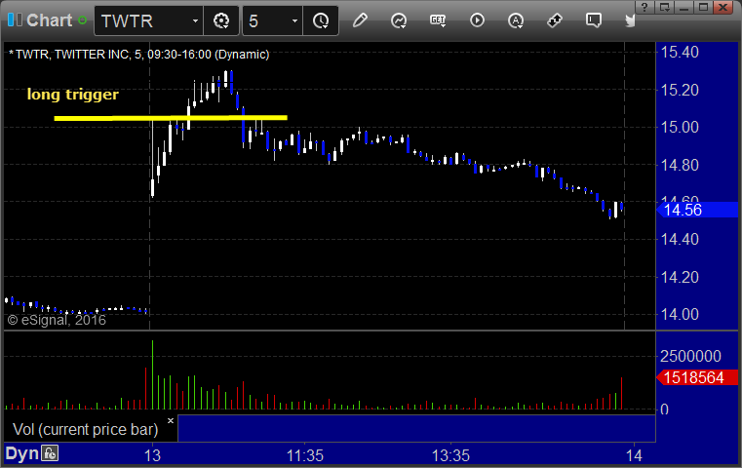Image resolution: width=742 pixels, height=468 pixels.
Task: Click the 13 date marker on time axis
Action: tap(152, 455)
